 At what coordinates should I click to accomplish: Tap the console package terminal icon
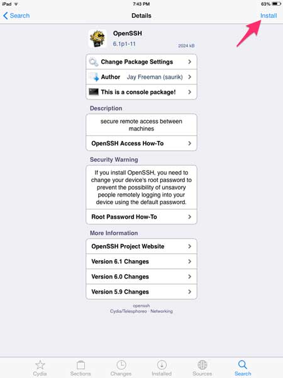coord(93,92)
